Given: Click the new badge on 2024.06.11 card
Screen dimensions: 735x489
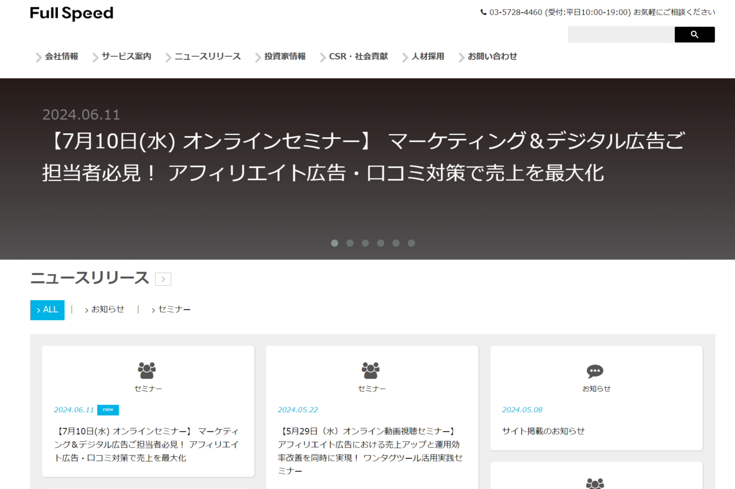Looking at the screenshot, I should 108,410.
